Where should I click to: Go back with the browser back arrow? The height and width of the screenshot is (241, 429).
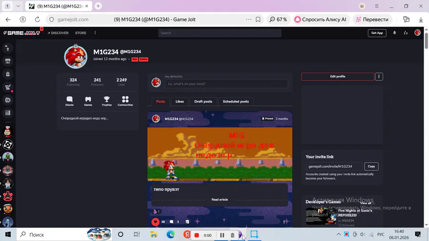[8, 20]
